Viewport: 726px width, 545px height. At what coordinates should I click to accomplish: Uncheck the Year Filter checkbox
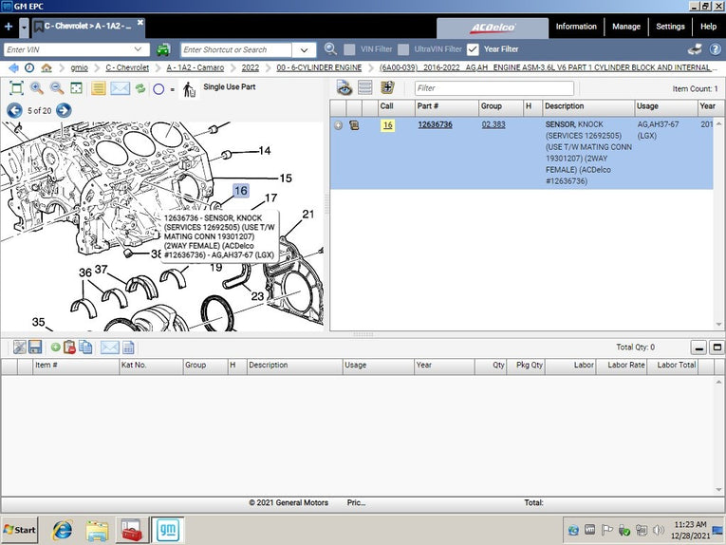click(473, 49)
